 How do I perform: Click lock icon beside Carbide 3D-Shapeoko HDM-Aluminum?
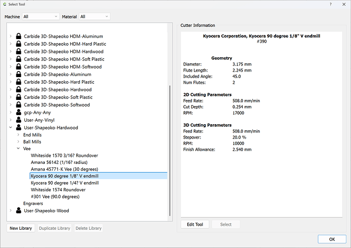[18, 37]
